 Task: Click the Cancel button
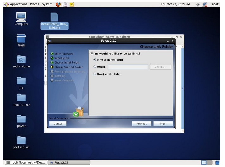point(58,124)
